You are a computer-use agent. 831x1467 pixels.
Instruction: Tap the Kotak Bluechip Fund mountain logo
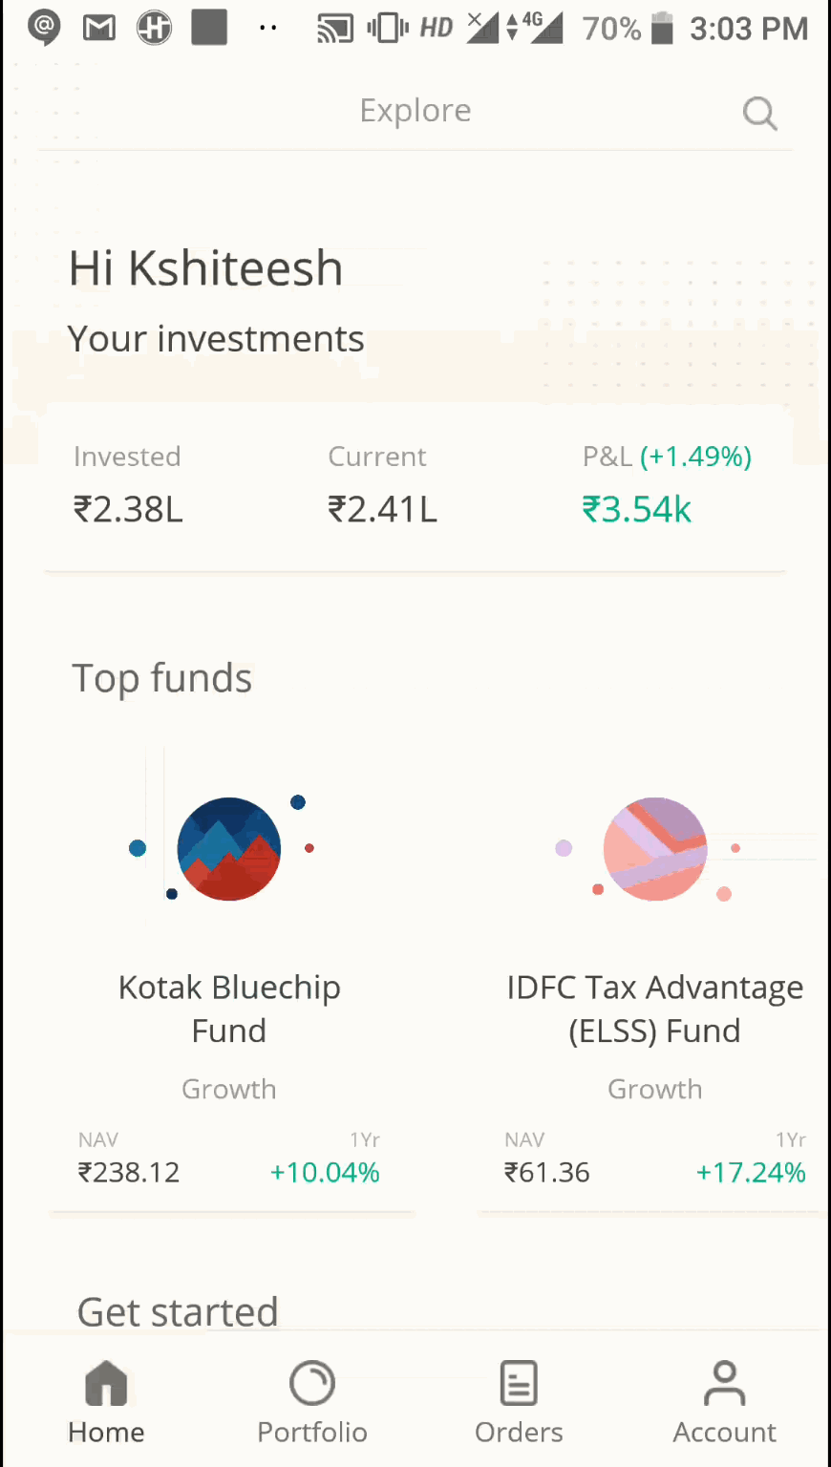229,849
